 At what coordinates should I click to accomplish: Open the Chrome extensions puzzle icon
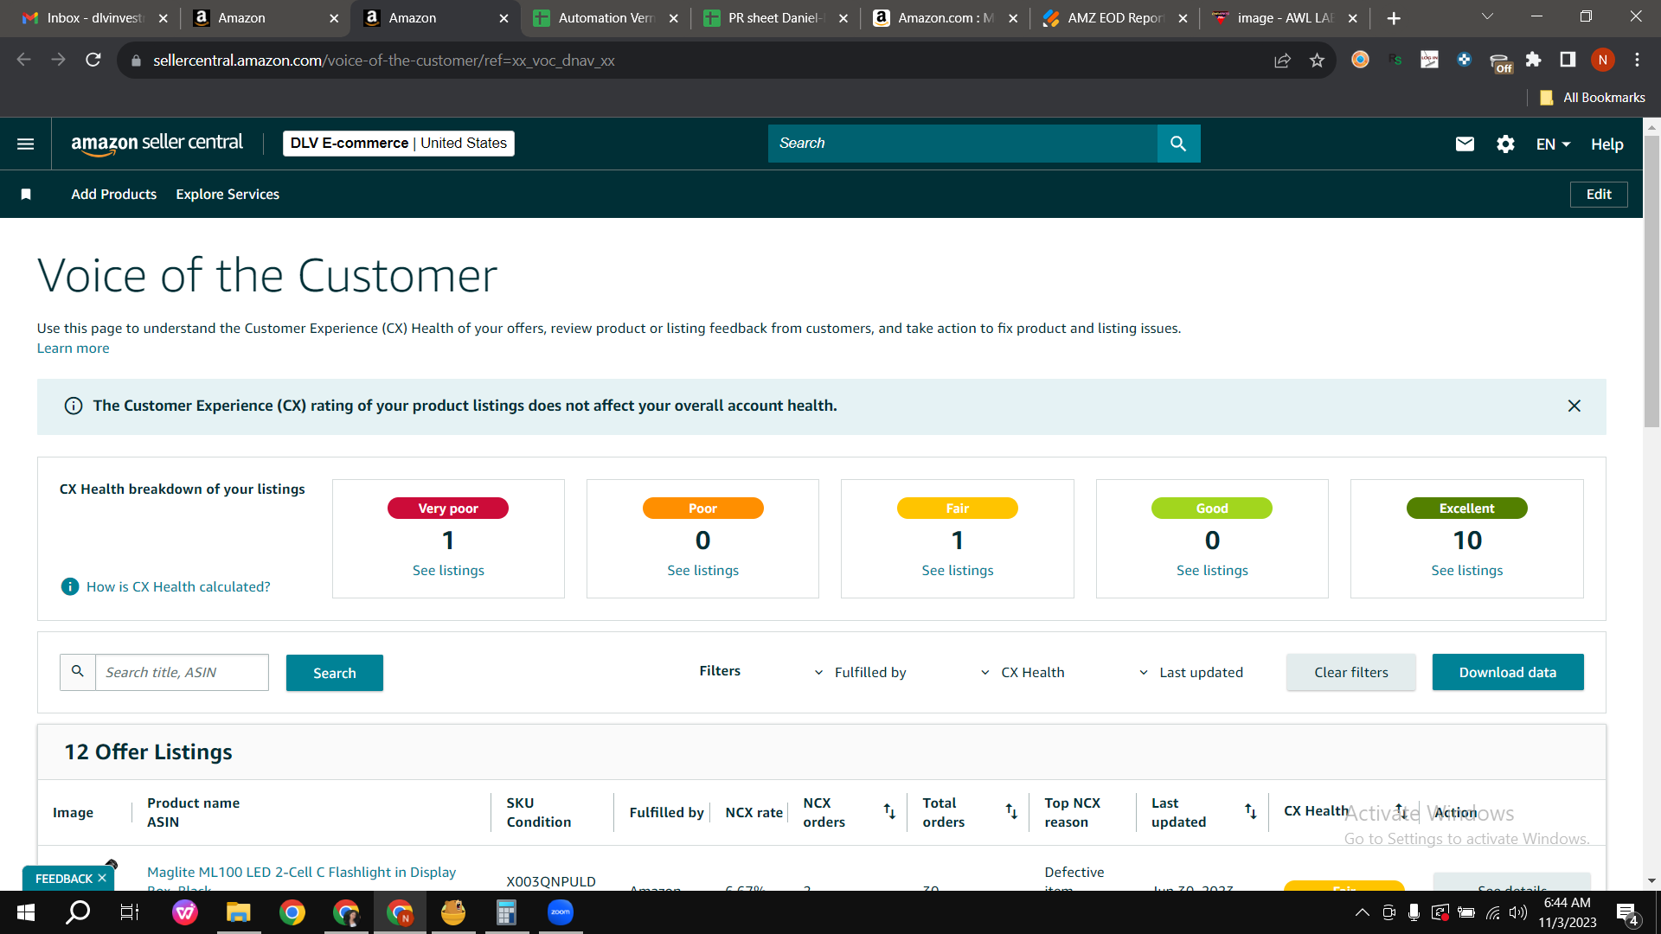[x=1533, y=60]
